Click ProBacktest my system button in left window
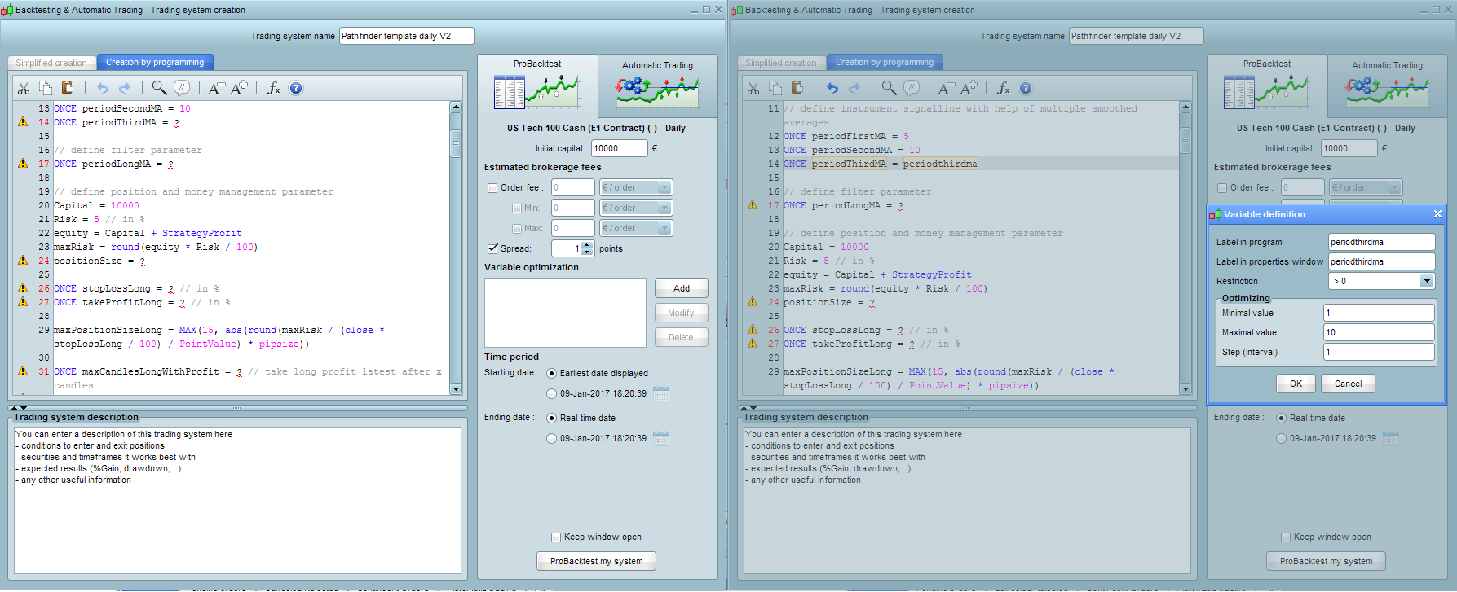The height and width of the screenshot is (592, 1457). 596,561
